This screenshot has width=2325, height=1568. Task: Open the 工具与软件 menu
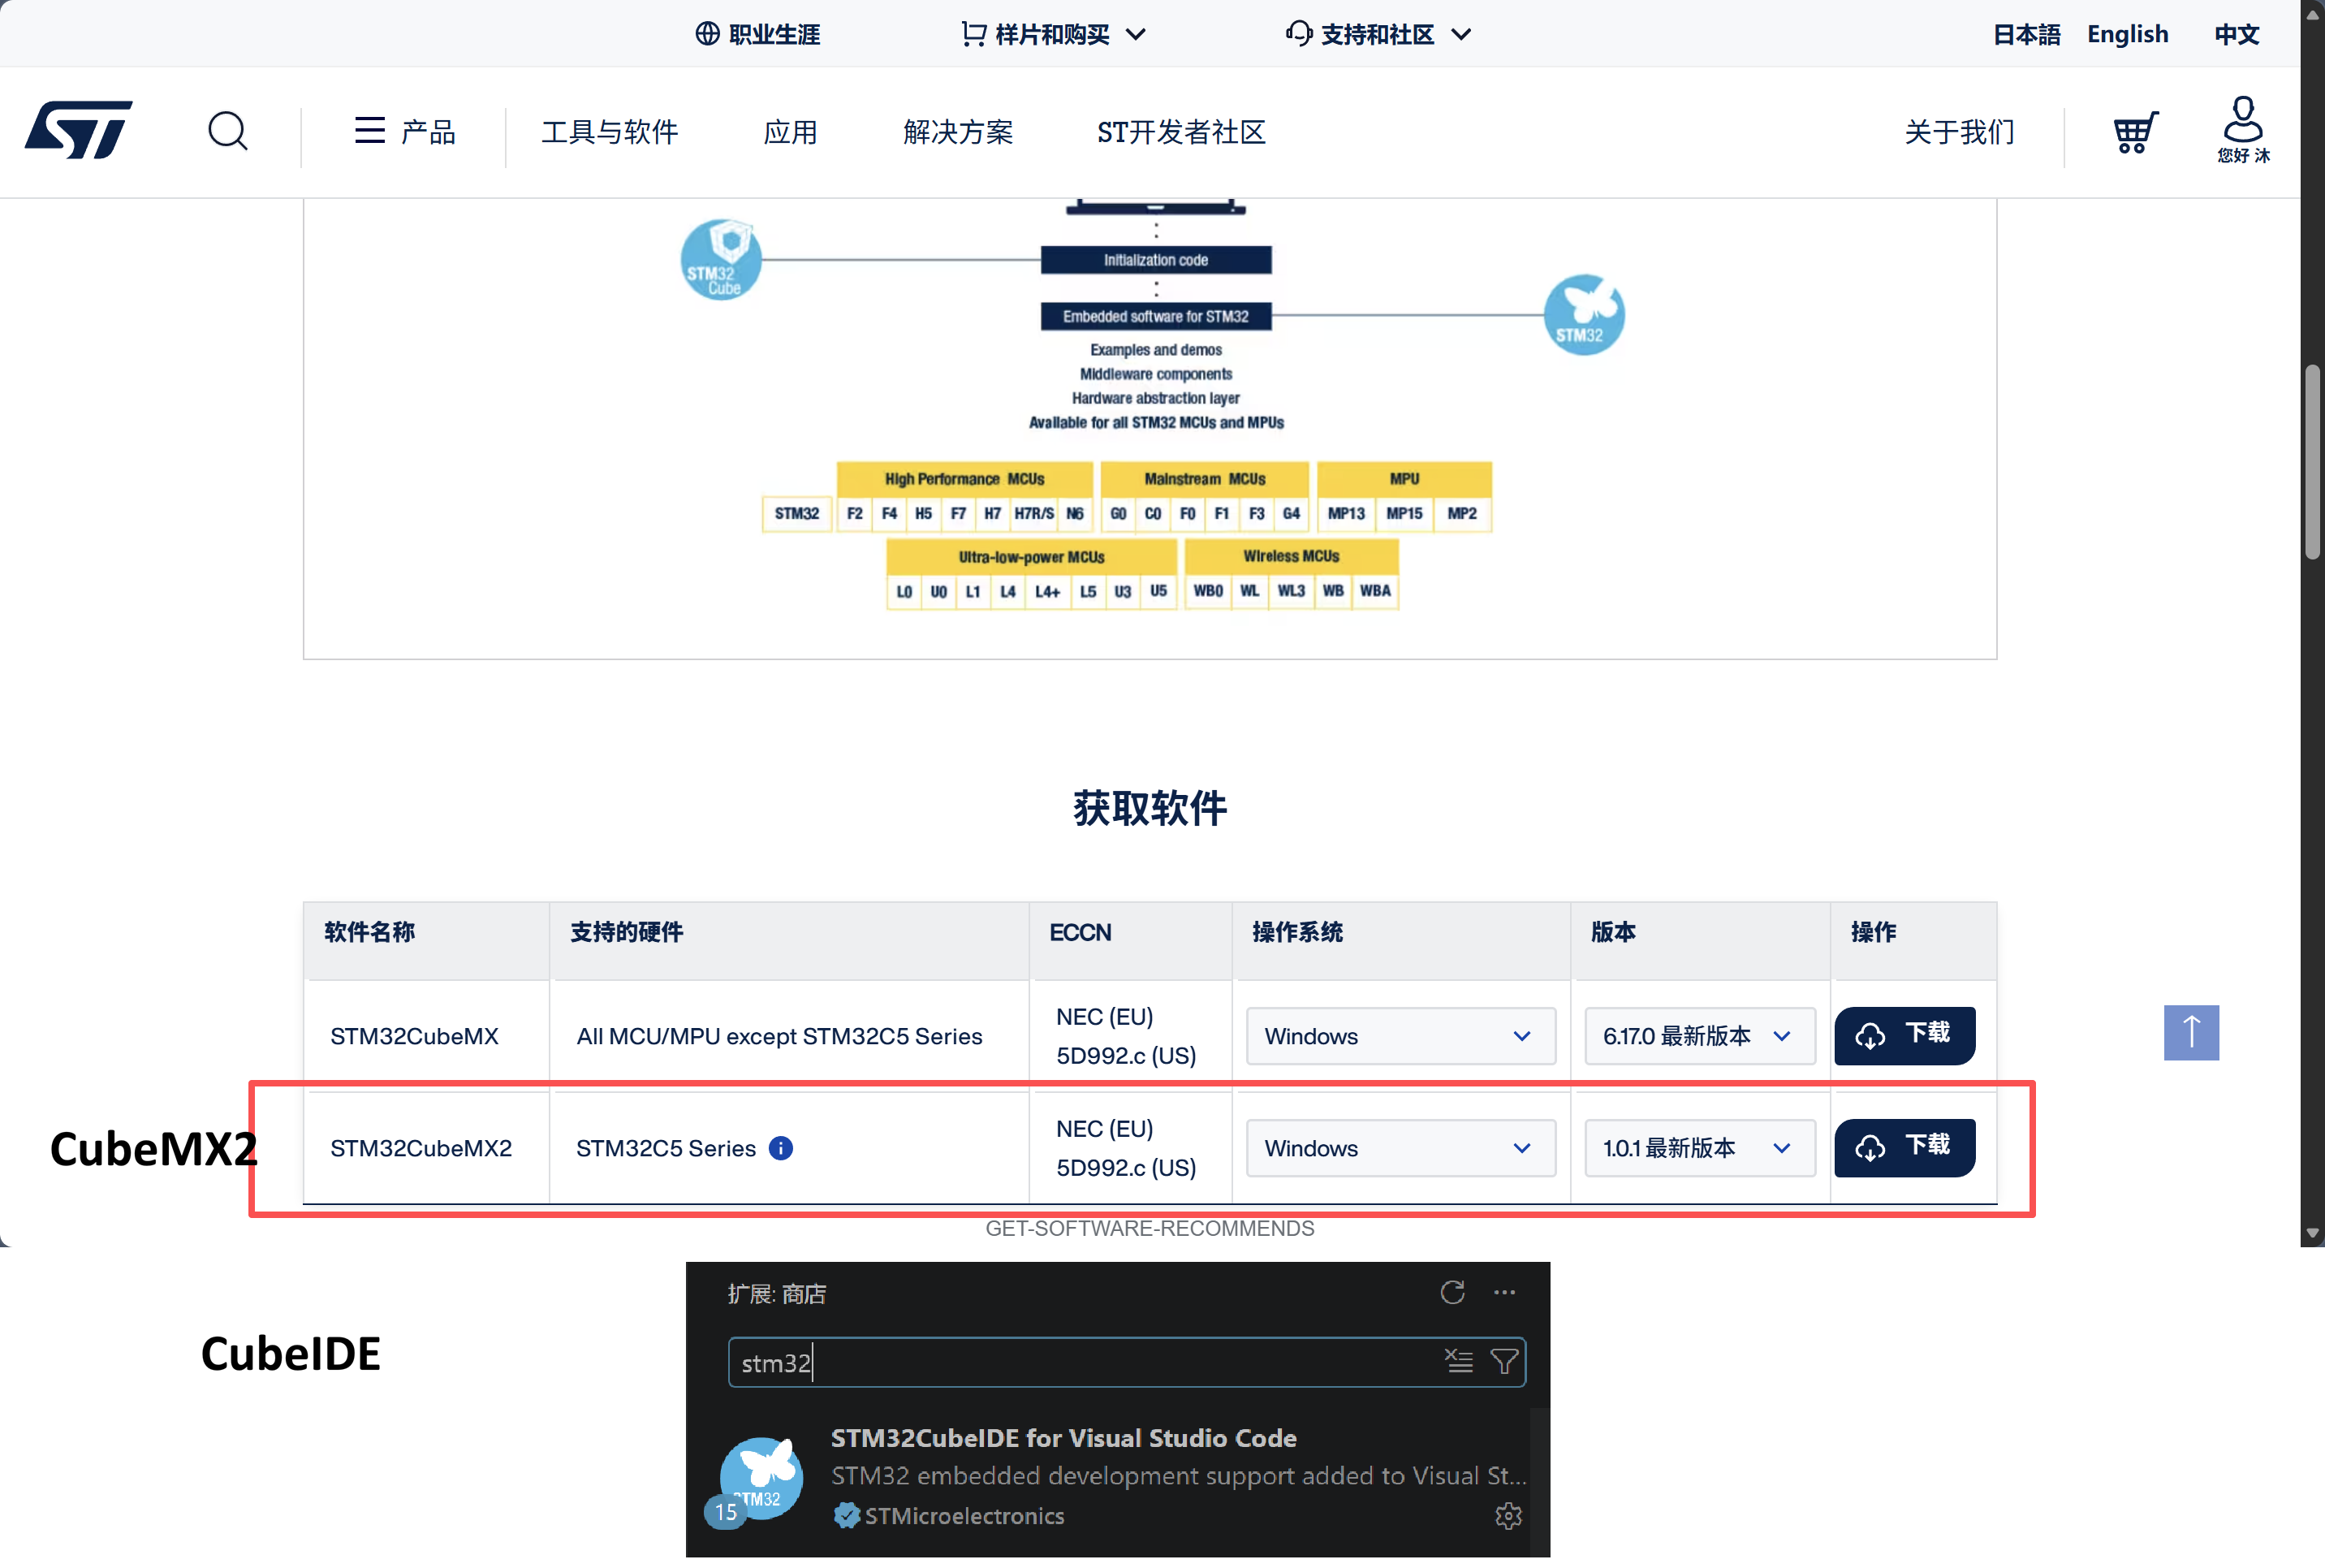tap(610, 131)
